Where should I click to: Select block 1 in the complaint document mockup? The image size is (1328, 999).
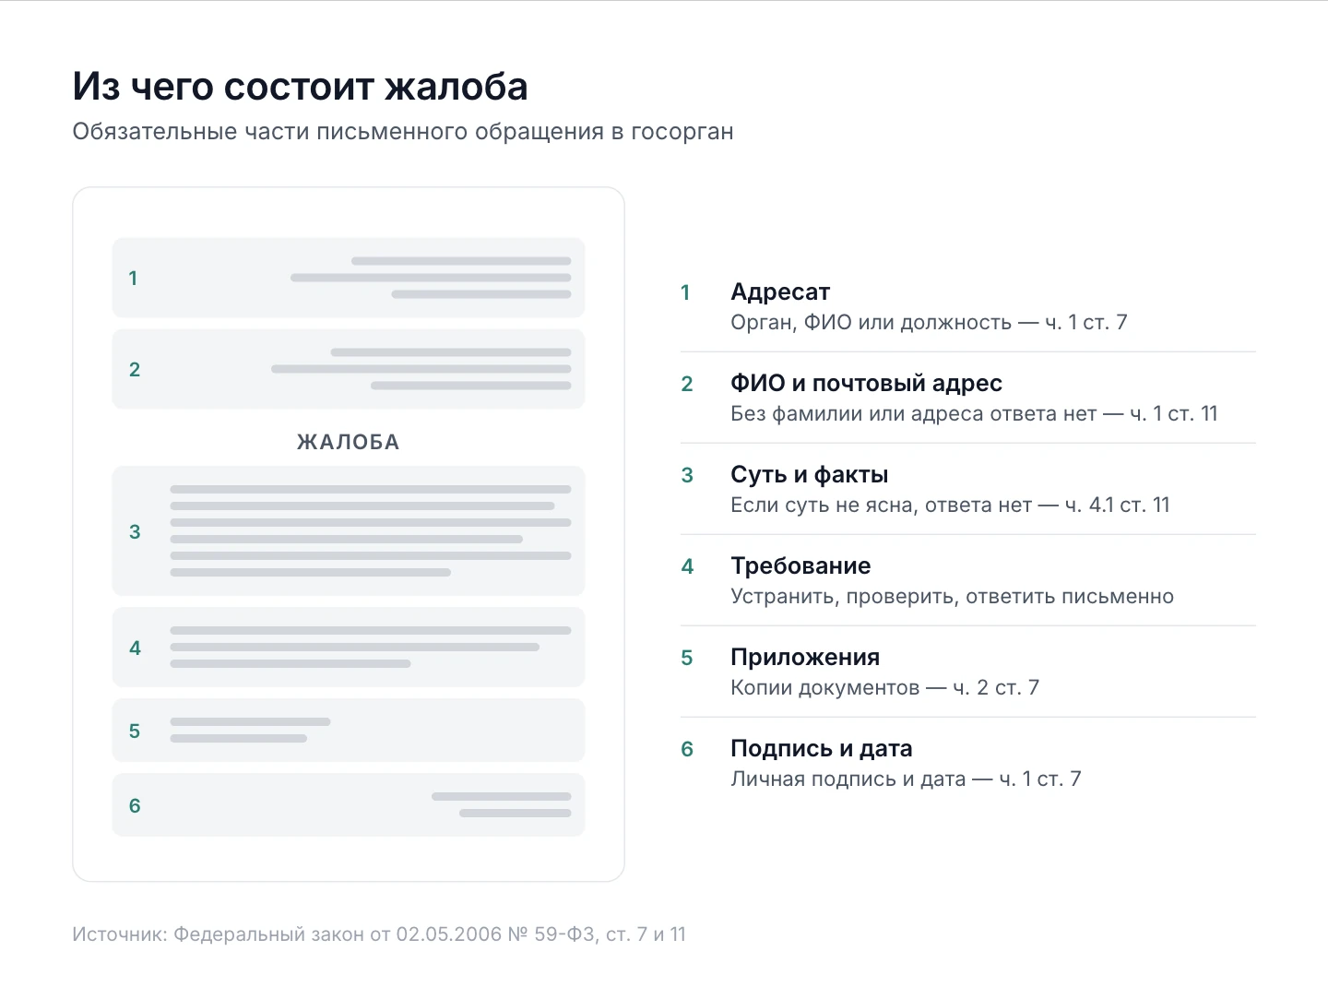pyautogui.click(x=349, y=278)
